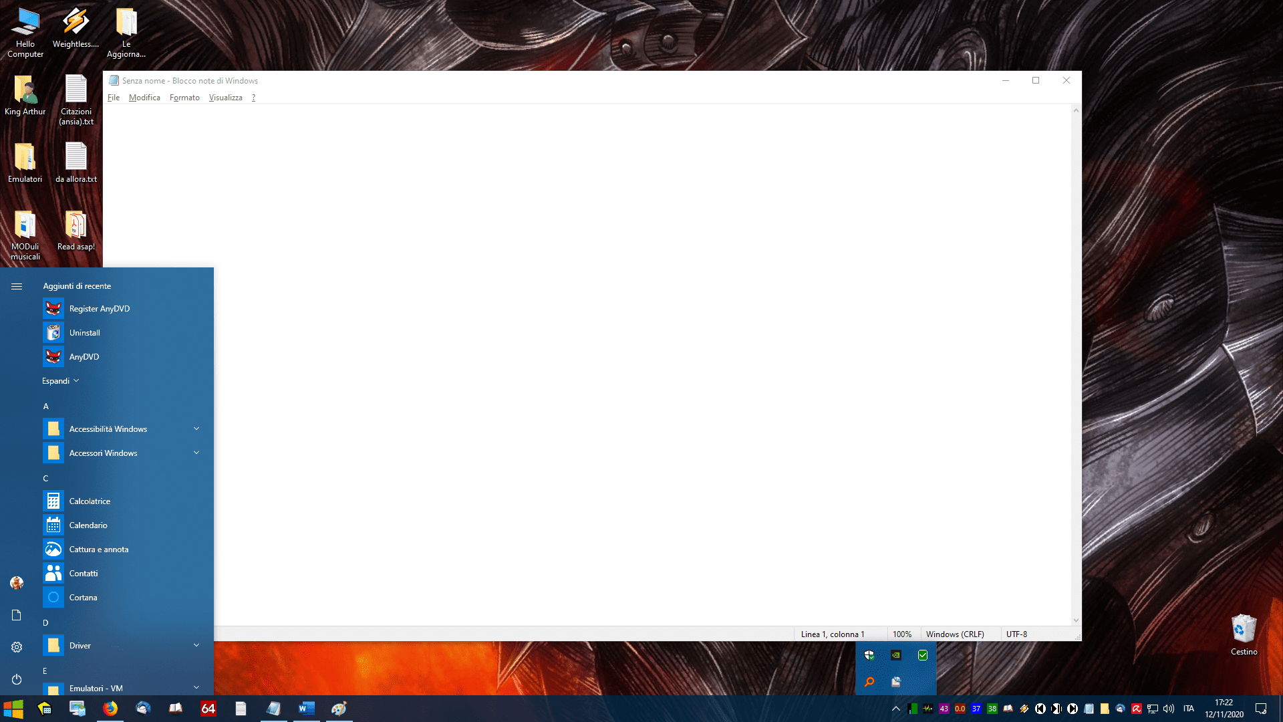Open the Formato menu in Notepad
Screen dimensions: 1283x722
click(x=184, y=98)
